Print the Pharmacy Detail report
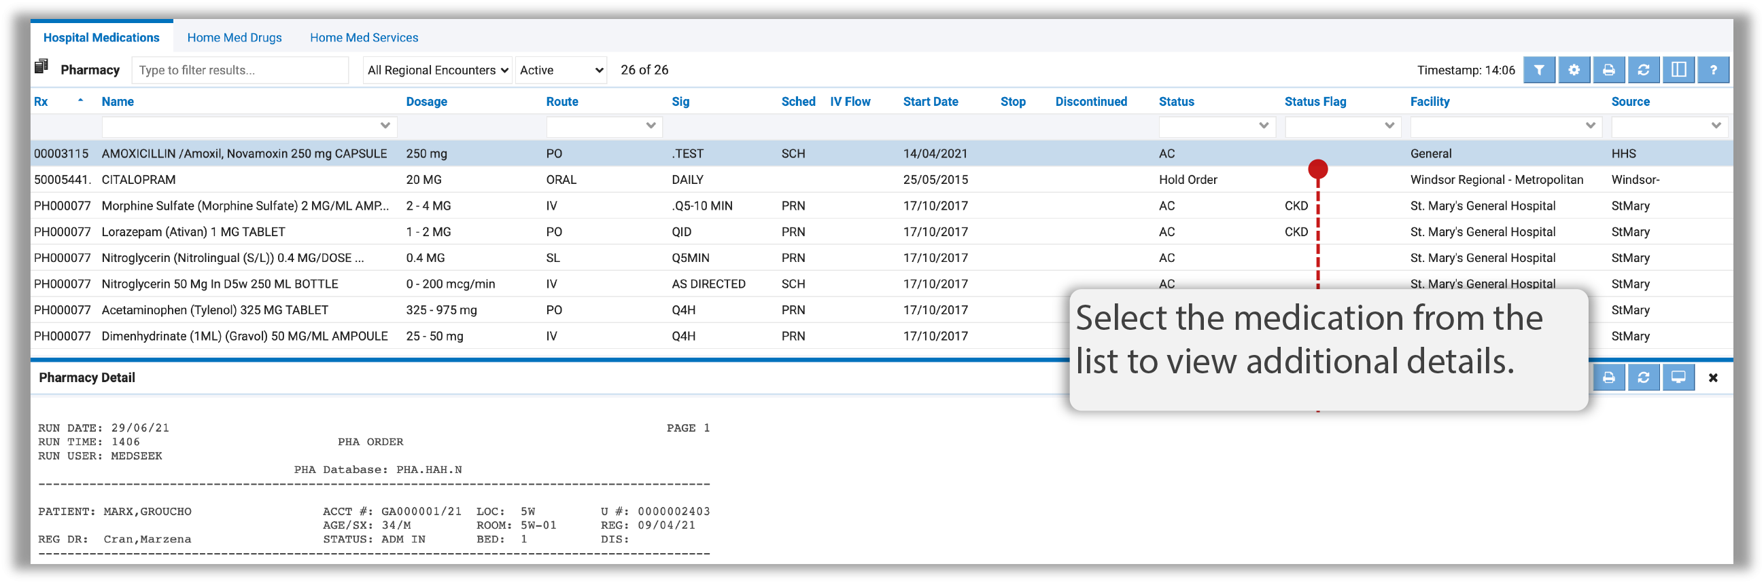 (1608, 378)
